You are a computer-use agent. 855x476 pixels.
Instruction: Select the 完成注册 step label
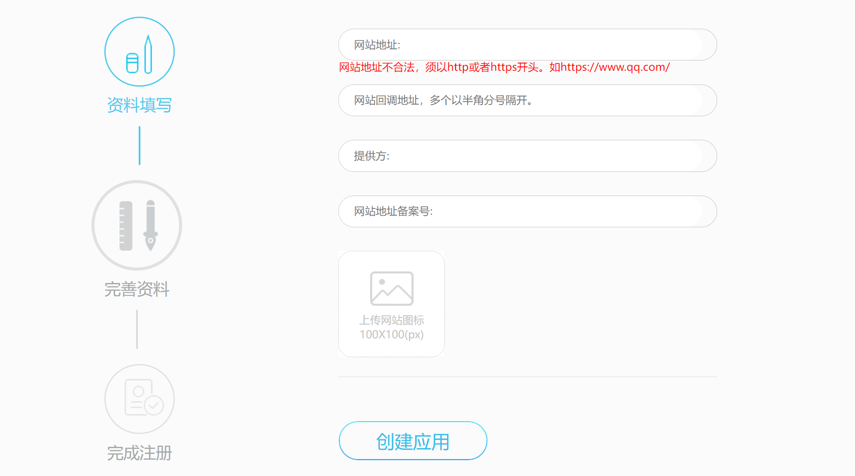[139, 453]
